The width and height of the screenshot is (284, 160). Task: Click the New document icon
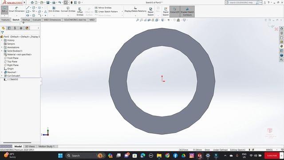pos(36,3)
